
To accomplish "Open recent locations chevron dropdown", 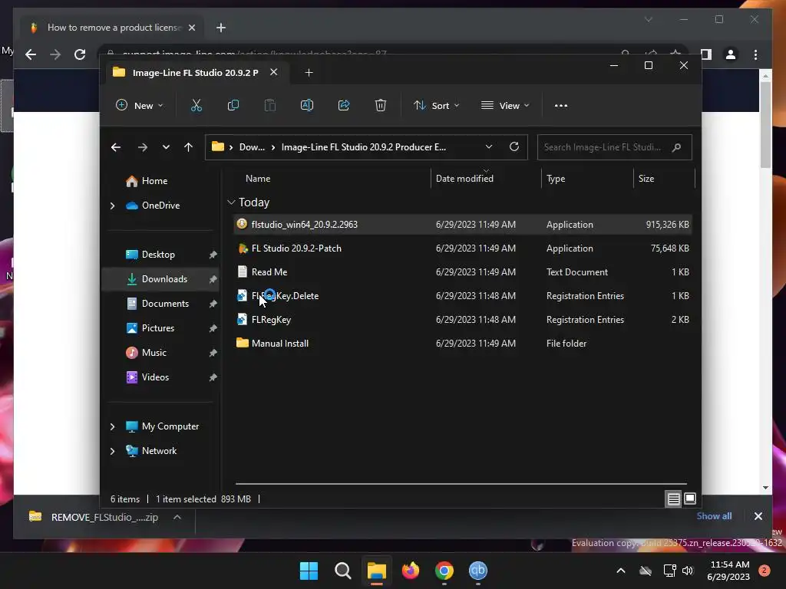I will (x=166, y=147).
